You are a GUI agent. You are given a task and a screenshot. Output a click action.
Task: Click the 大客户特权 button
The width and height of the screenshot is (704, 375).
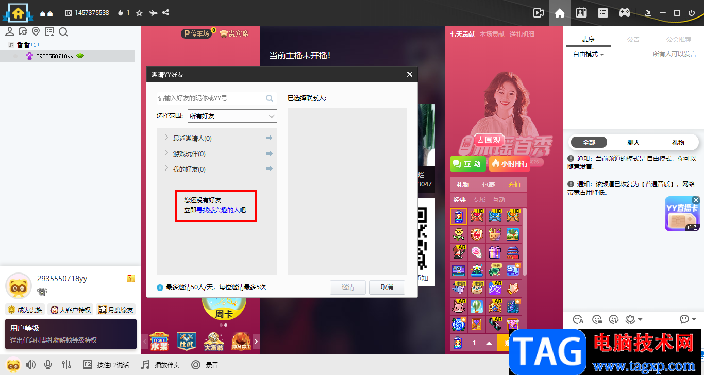click(x=71, y=310)
